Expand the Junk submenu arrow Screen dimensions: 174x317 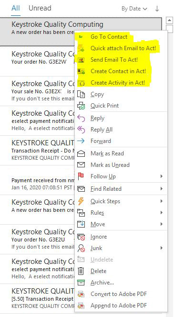162,248
